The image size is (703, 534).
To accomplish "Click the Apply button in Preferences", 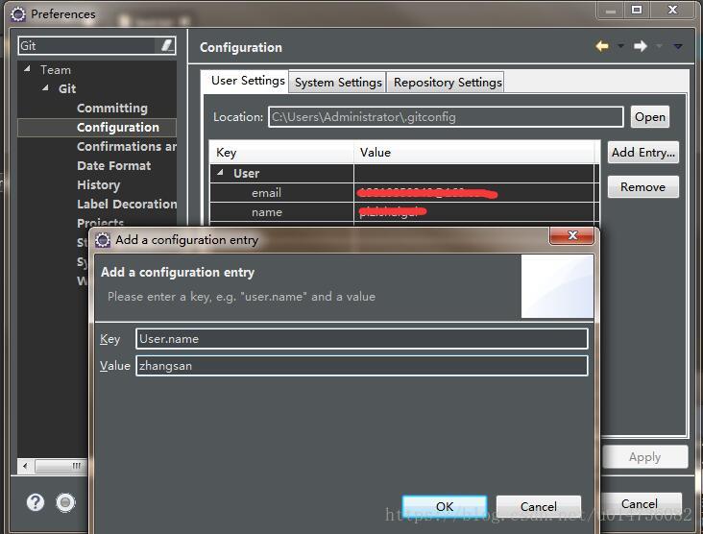I will (644, 457).
